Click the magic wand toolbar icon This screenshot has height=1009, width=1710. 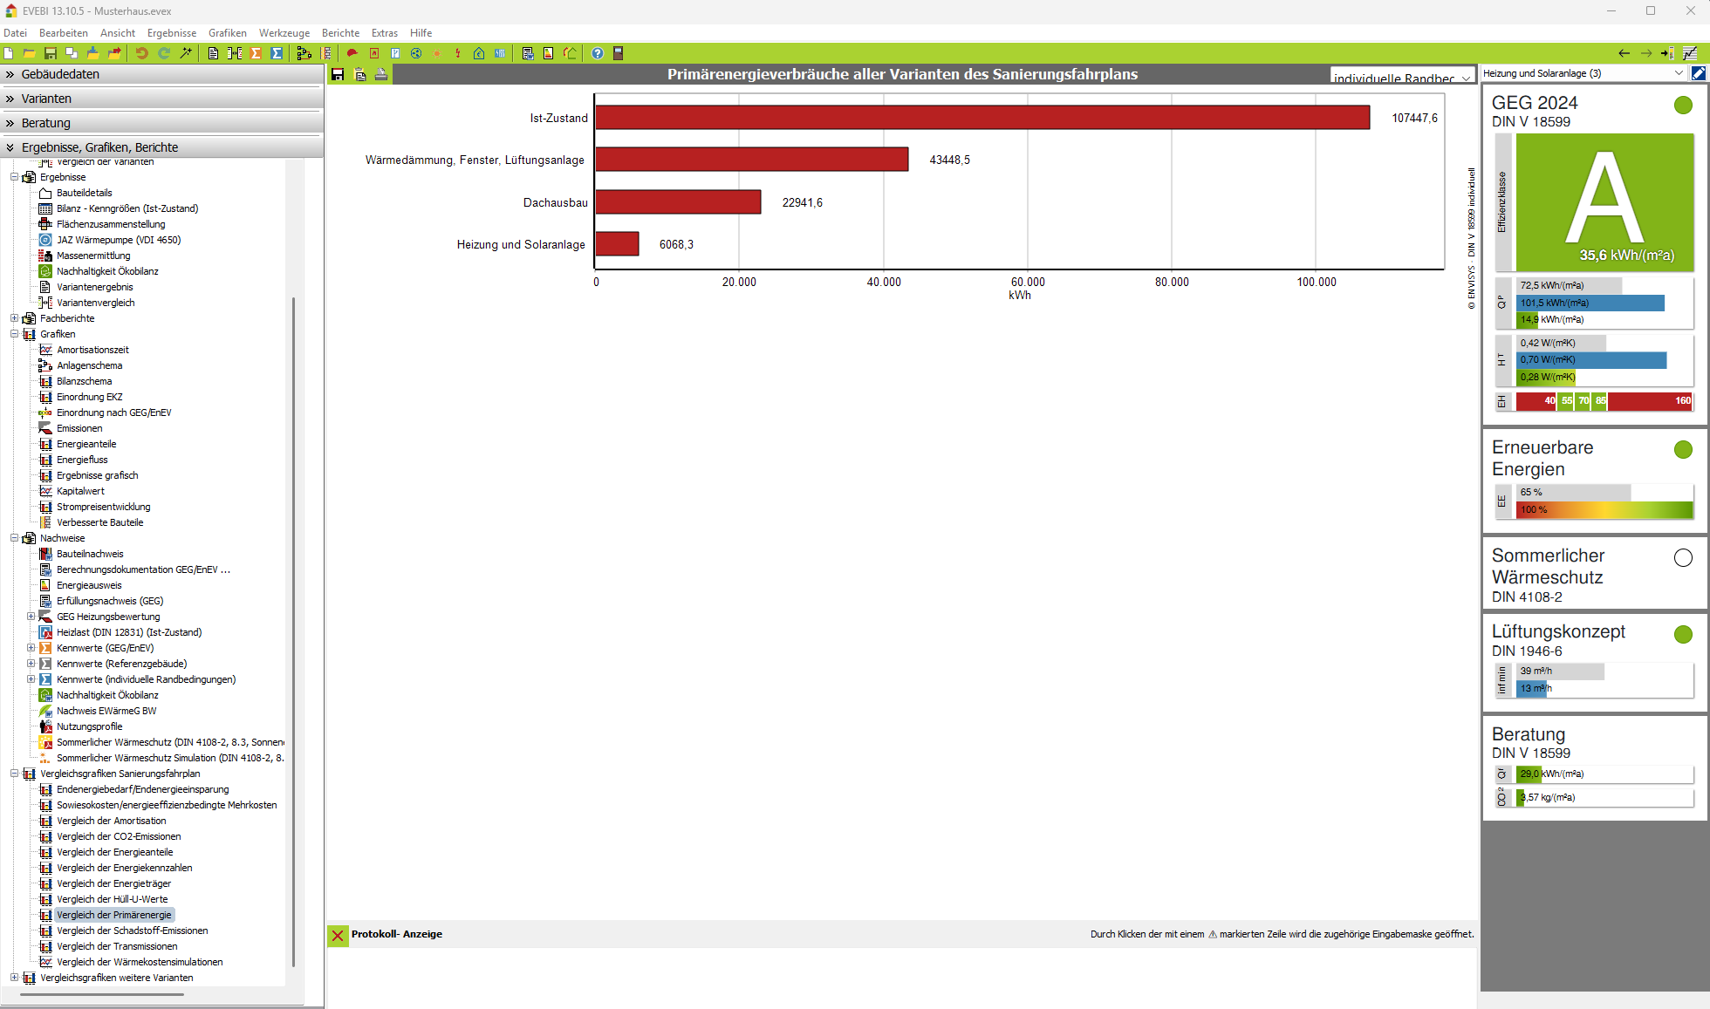pyautogui.click(x=186, y=53)
